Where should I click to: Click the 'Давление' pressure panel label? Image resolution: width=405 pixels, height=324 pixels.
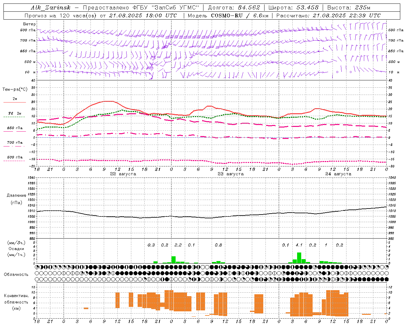16,196
